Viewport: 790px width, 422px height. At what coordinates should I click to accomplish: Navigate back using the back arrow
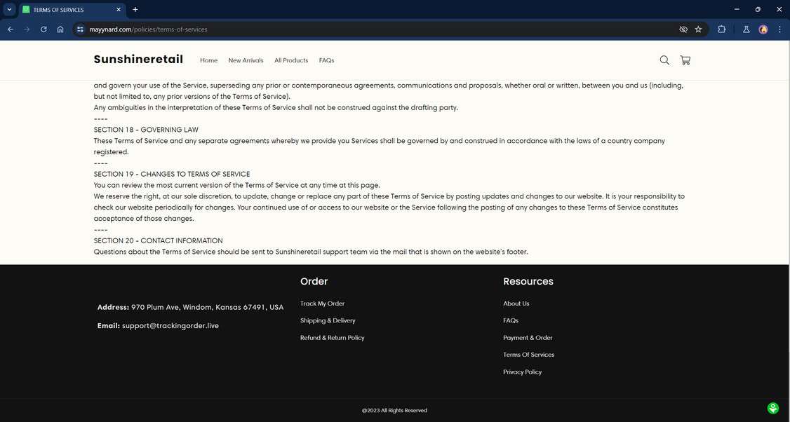pyautogui.click(x=10, y=29)
